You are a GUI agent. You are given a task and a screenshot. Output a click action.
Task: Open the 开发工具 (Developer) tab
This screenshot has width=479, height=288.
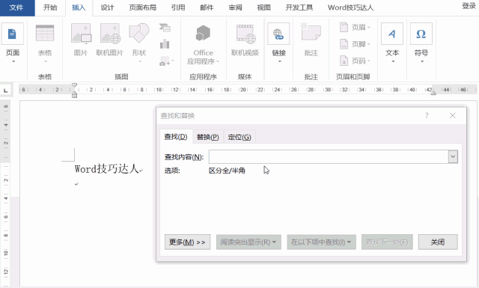click(x=299, y=7)
